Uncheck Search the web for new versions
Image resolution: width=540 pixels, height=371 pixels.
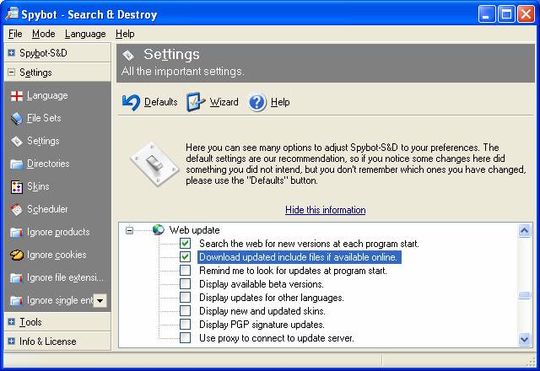click(186, 244)
